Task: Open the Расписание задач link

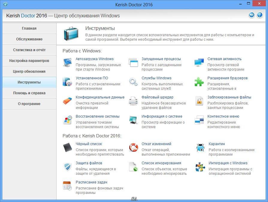Action: point(91,182)
